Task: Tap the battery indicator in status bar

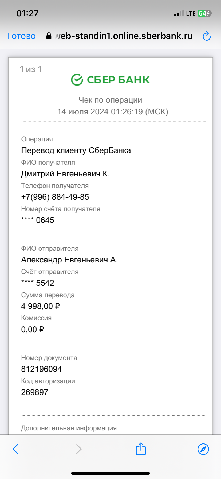Action: point(204,13)
